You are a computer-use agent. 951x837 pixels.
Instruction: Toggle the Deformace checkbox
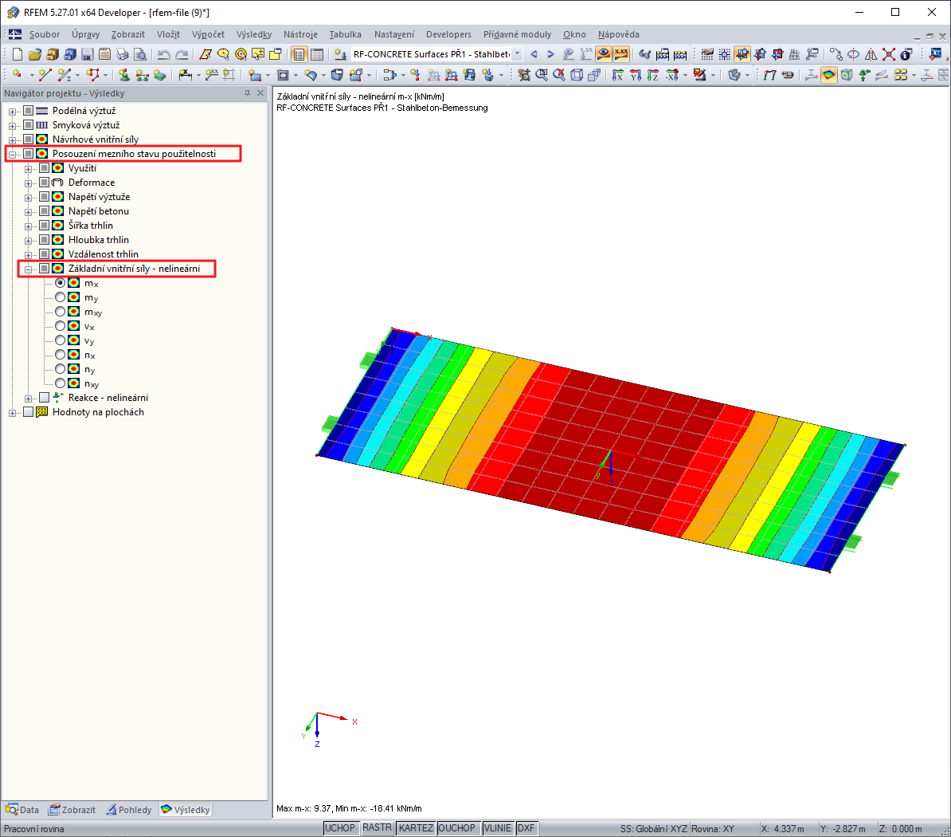coord(45,182)
